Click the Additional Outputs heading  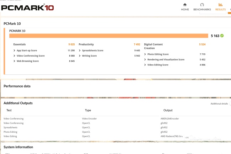click(x=18, y=103)
